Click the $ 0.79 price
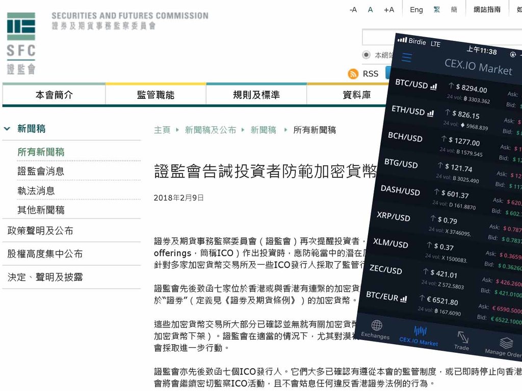 coord(447,220)
